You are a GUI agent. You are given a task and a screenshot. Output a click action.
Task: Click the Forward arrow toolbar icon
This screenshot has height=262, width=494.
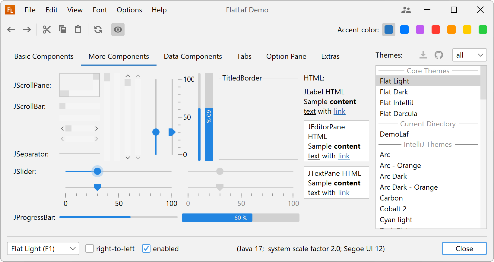[x=27, y=30]
